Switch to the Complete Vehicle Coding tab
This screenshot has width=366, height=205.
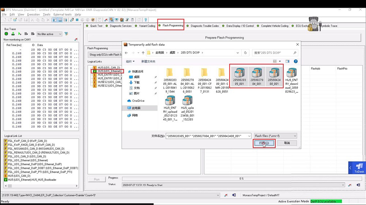tap(272, 26)
